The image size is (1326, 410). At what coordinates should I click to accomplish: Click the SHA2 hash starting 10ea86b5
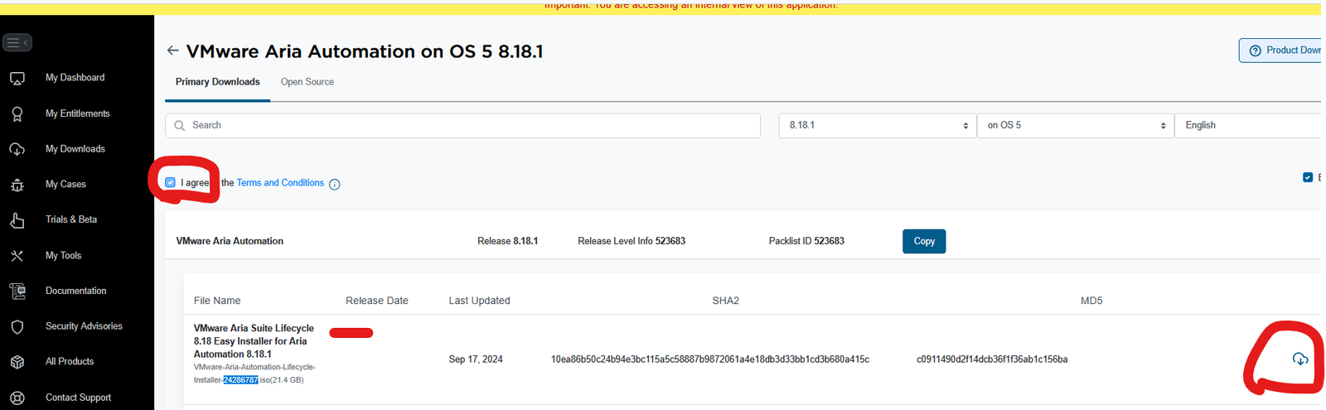tap(710, 359)
